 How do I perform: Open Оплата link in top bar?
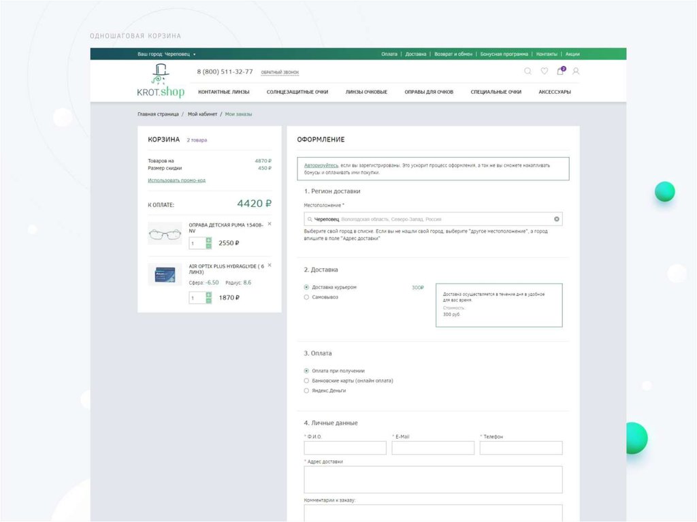point(389,54)
